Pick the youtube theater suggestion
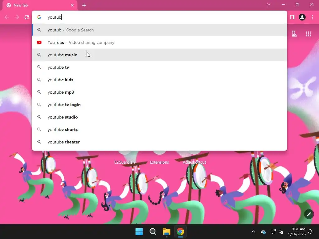319x239 pixels. tap(159, 142)
